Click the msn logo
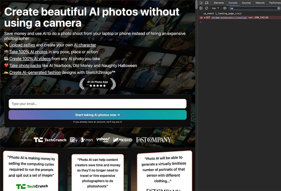 87,140
